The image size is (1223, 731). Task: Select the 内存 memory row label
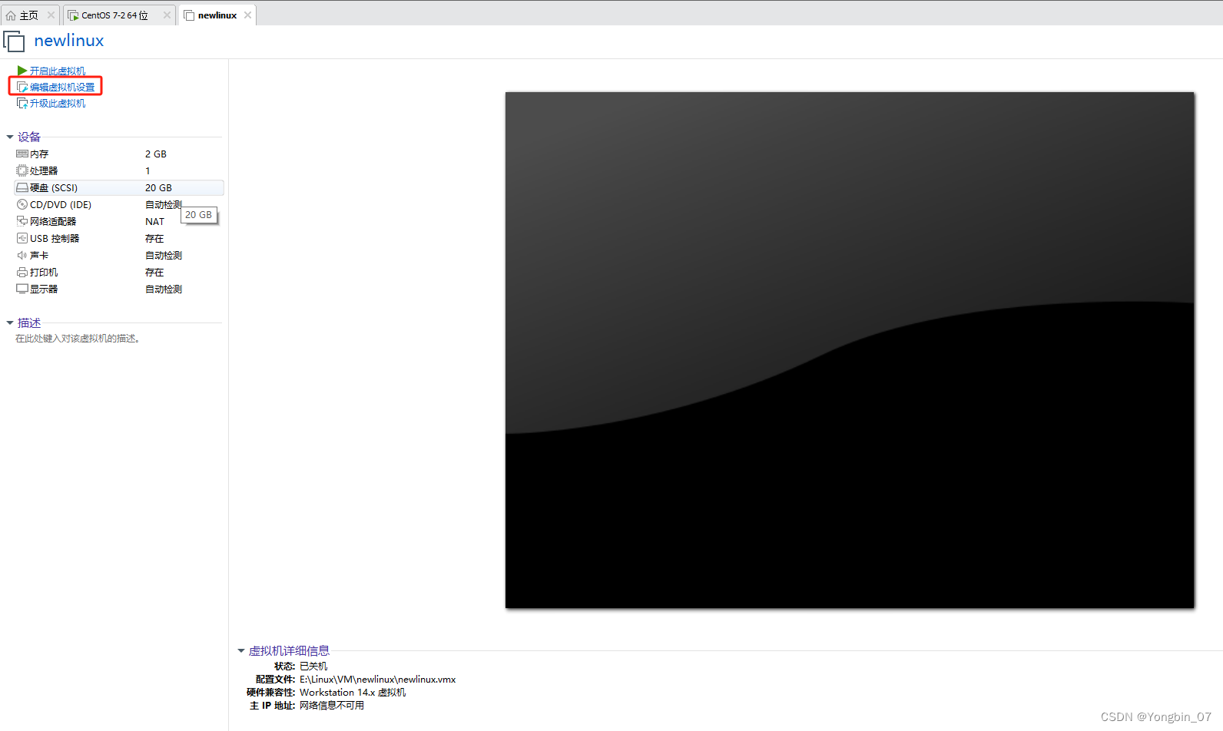(x=39, y=154)
